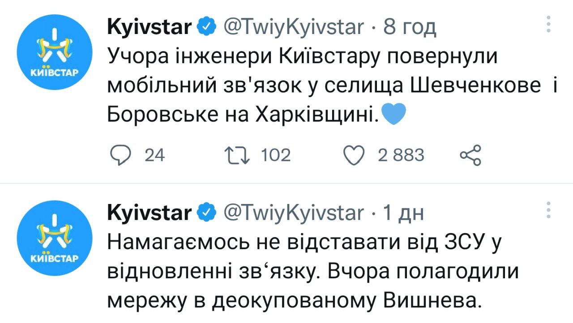Click the 102 retweets count
The image size is (573, 323).
point(275,155)
